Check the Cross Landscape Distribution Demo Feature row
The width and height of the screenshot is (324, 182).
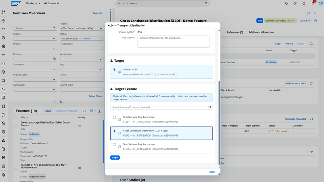tap(16, 126)
